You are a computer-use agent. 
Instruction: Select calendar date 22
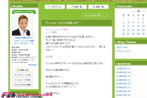(x=138, y=30)
